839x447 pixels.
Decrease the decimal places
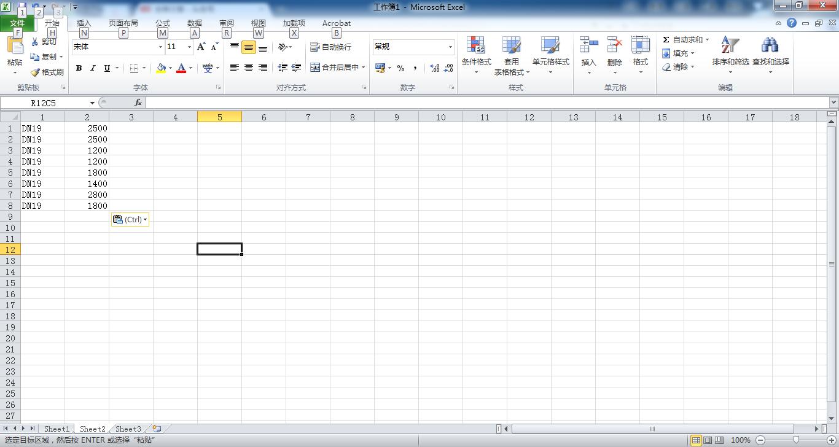(x=448, y=68)
